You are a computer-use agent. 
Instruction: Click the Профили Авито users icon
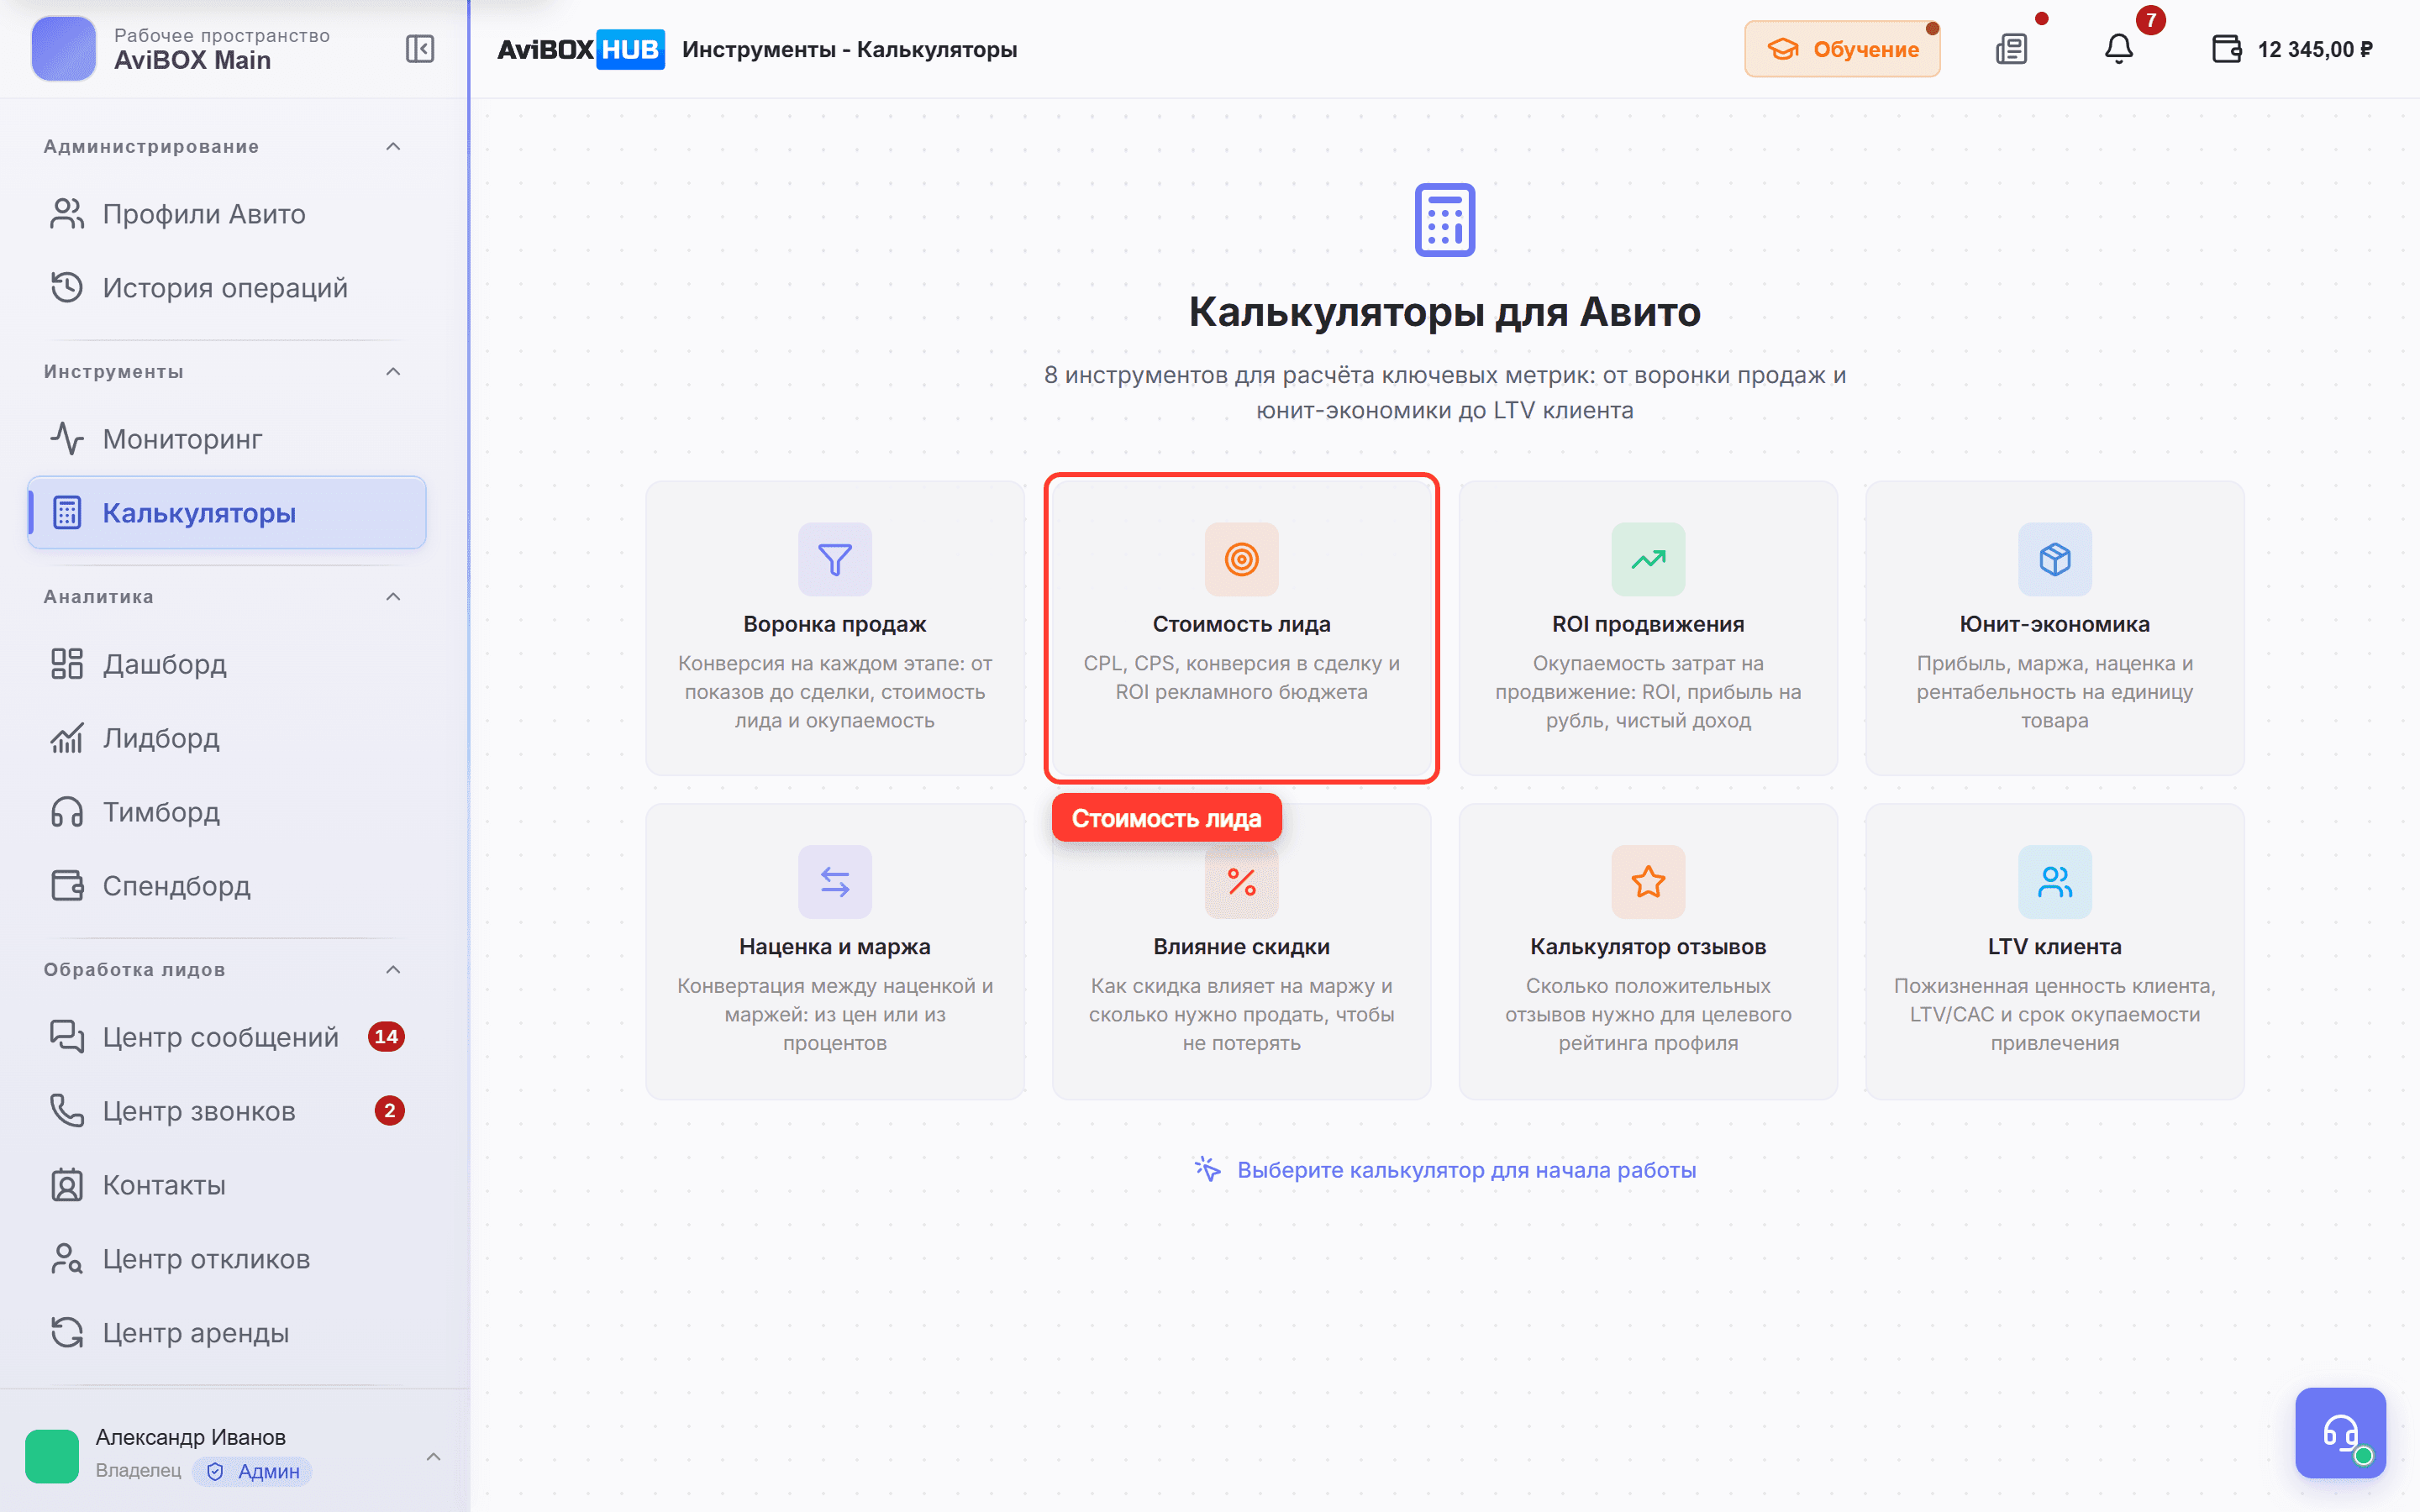point(67,214)
